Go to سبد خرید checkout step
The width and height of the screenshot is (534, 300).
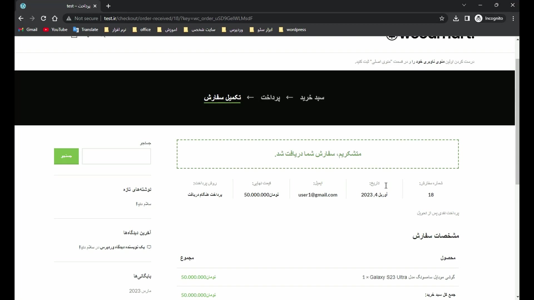(312, 97)
